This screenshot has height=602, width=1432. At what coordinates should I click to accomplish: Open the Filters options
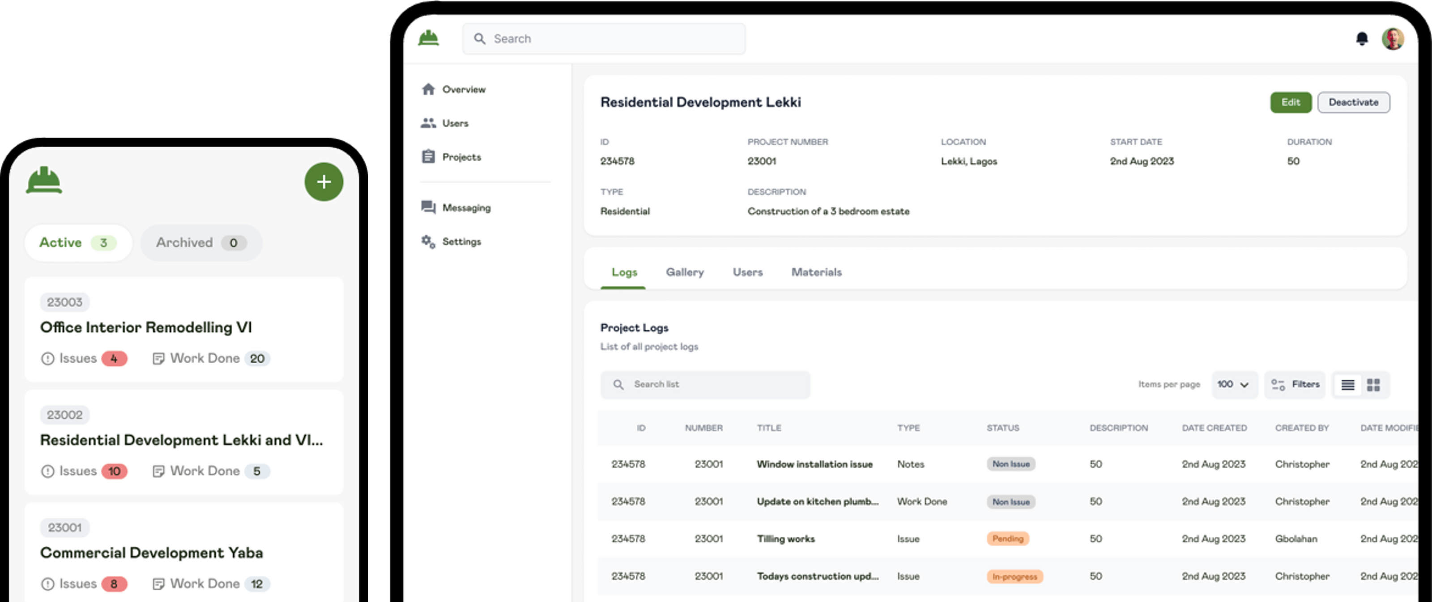tap(1295, 384)
